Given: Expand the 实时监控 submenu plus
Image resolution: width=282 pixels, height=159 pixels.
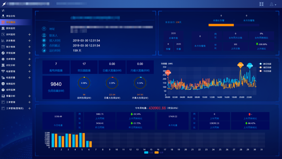Looking at the screenshot, I should click(x=30, y=35).
